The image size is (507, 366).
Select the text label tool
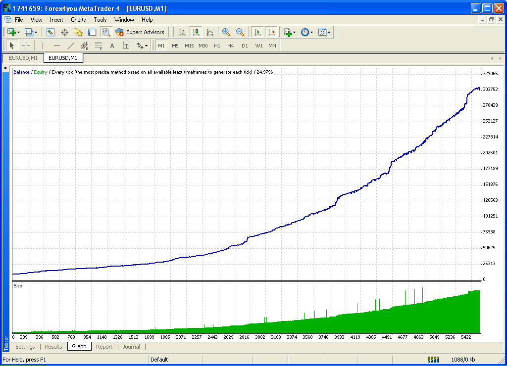pos(125,46)
